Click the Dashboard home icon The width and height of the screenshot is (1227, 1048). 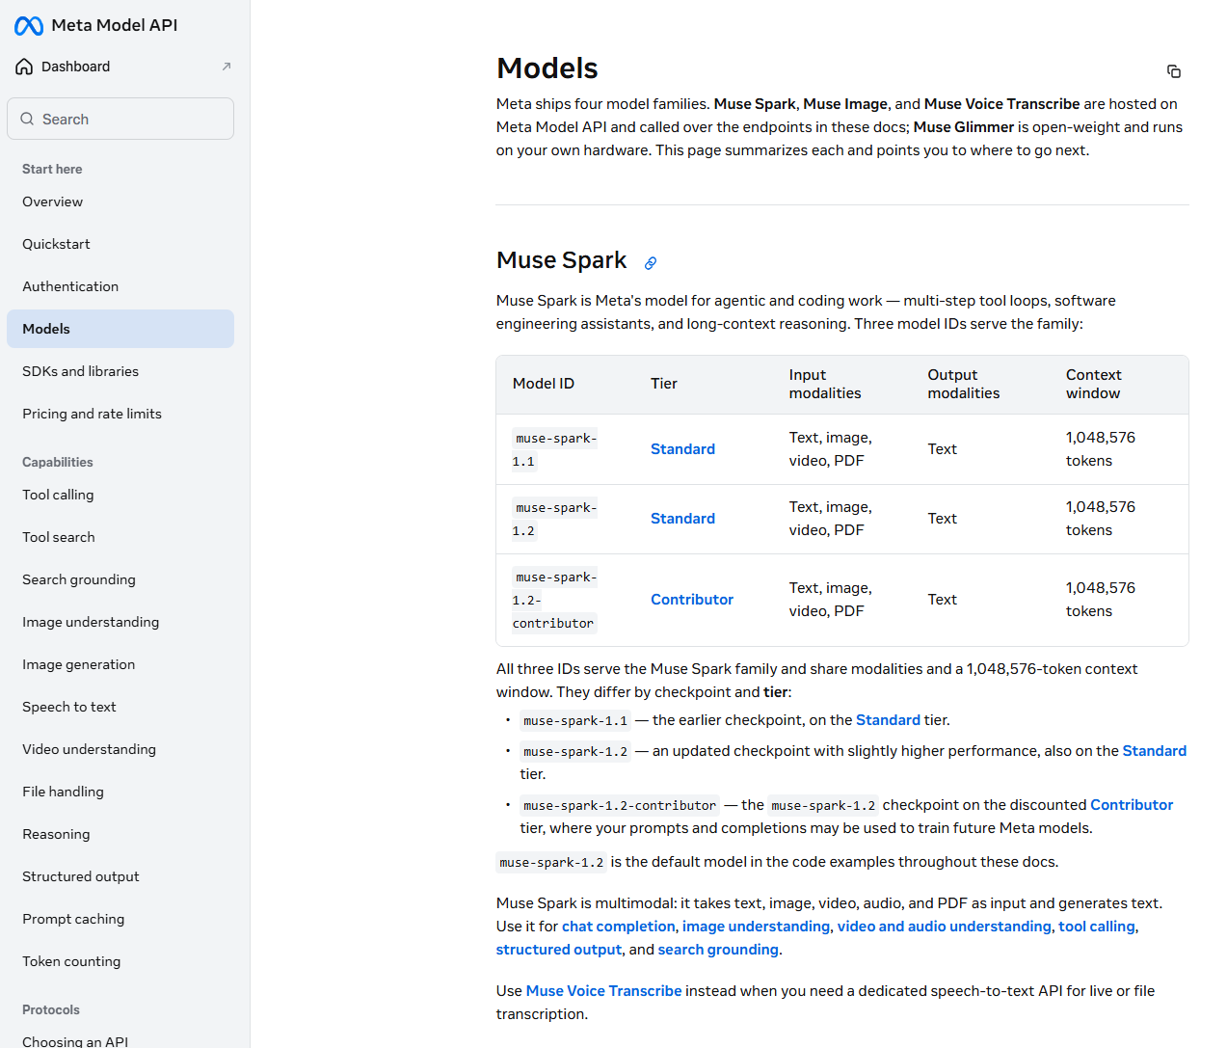click(x=24, y=67)
